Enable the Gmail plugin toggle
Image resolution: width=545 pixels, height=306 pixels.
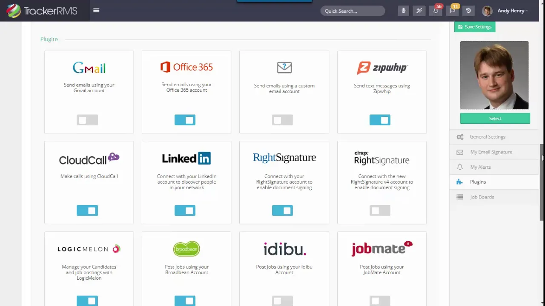(87, 120)
